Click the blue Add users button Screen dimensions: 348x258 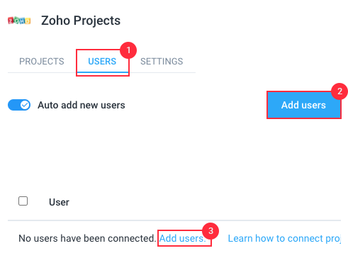pyautogui.click(x=303, y=105)
